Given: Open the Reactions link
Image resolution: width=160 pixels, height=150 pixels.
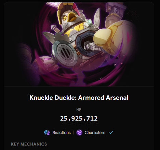Looking at the screenshot, I should click(62, 133).
